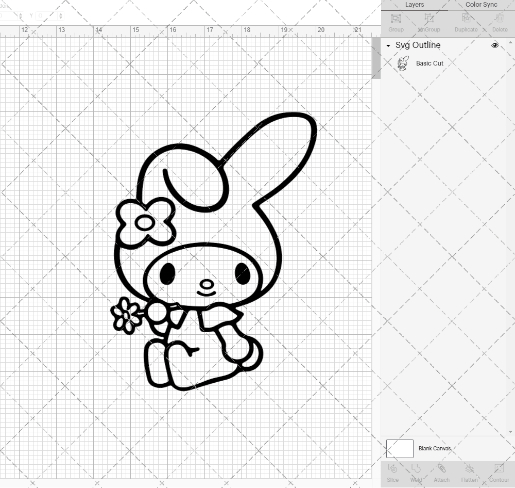Toggle visibility of Svg Outline layer

point(495,45)
